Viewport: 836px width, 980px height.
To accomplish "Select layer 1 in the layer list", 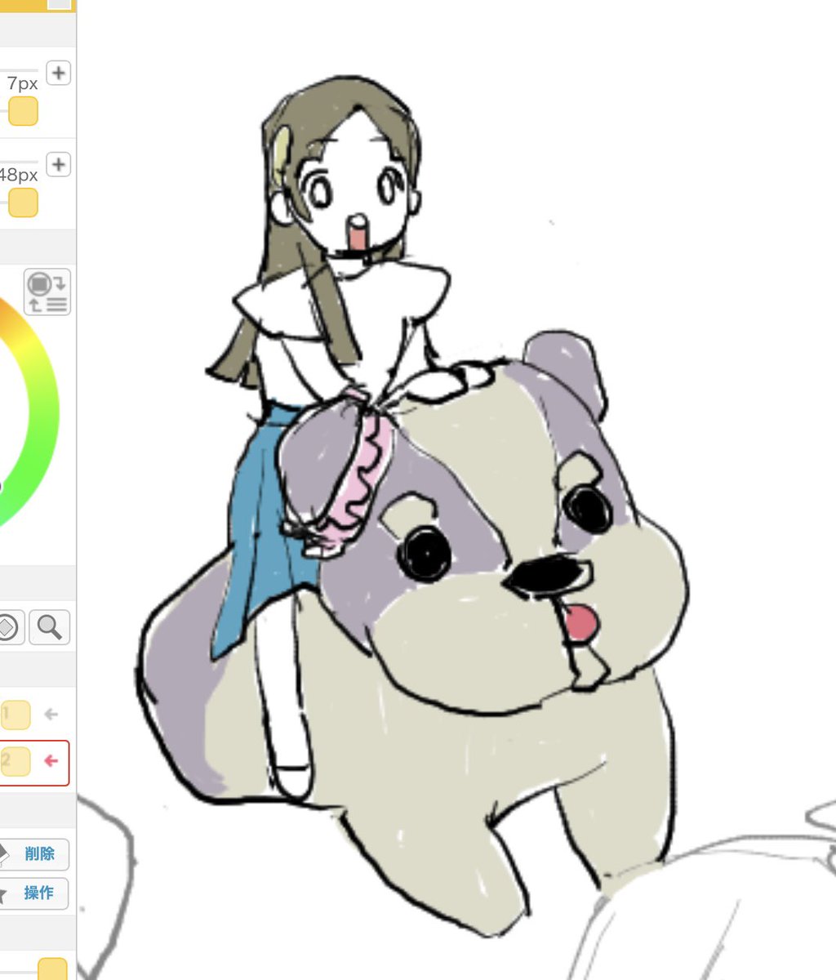I will click(x=16, y=715).
